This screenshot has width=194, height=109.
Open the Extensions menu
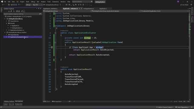pyautogui.click(x=55, y=2)
